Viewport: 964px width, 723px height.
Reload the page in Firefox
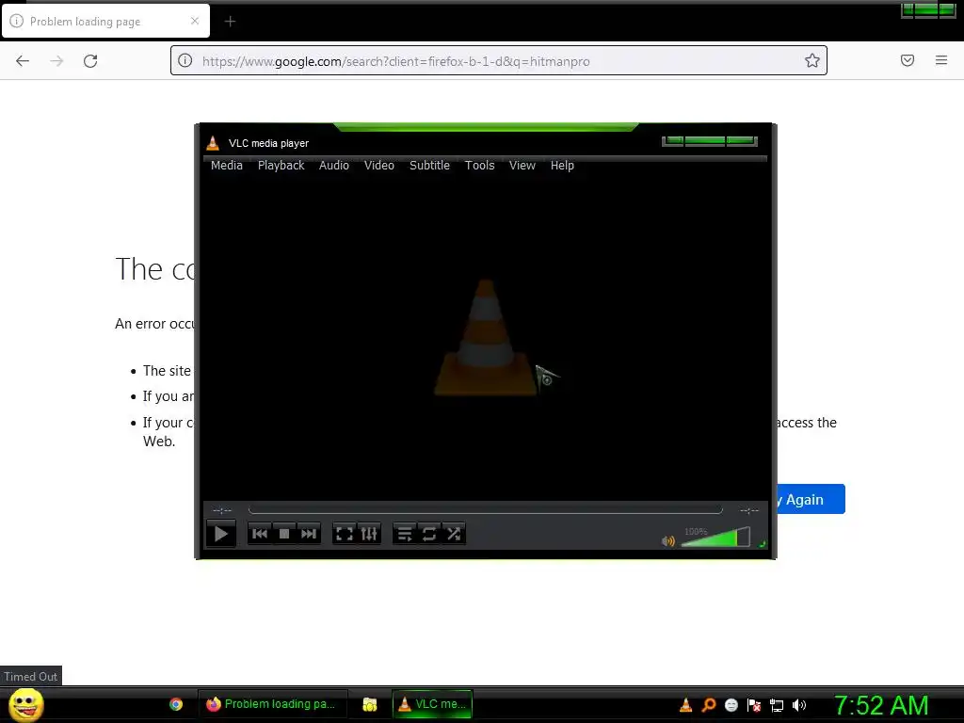point(90,61)
